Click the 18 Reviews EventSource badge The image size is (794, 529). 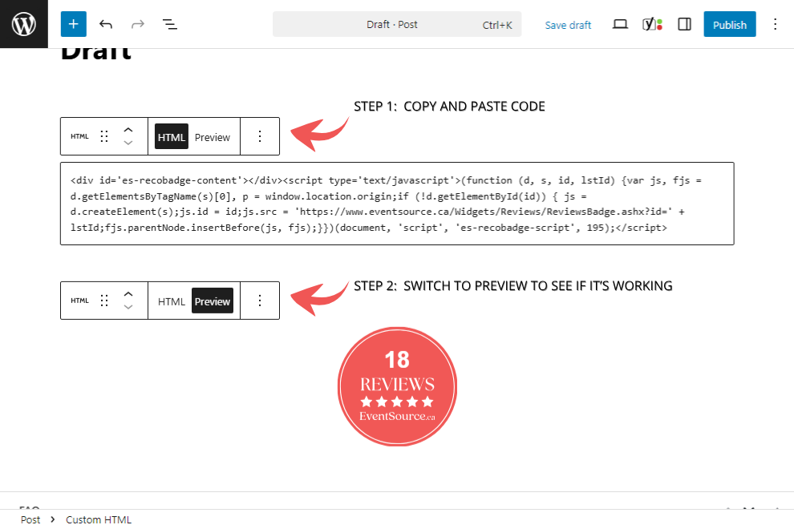click(x=397, y=387)
